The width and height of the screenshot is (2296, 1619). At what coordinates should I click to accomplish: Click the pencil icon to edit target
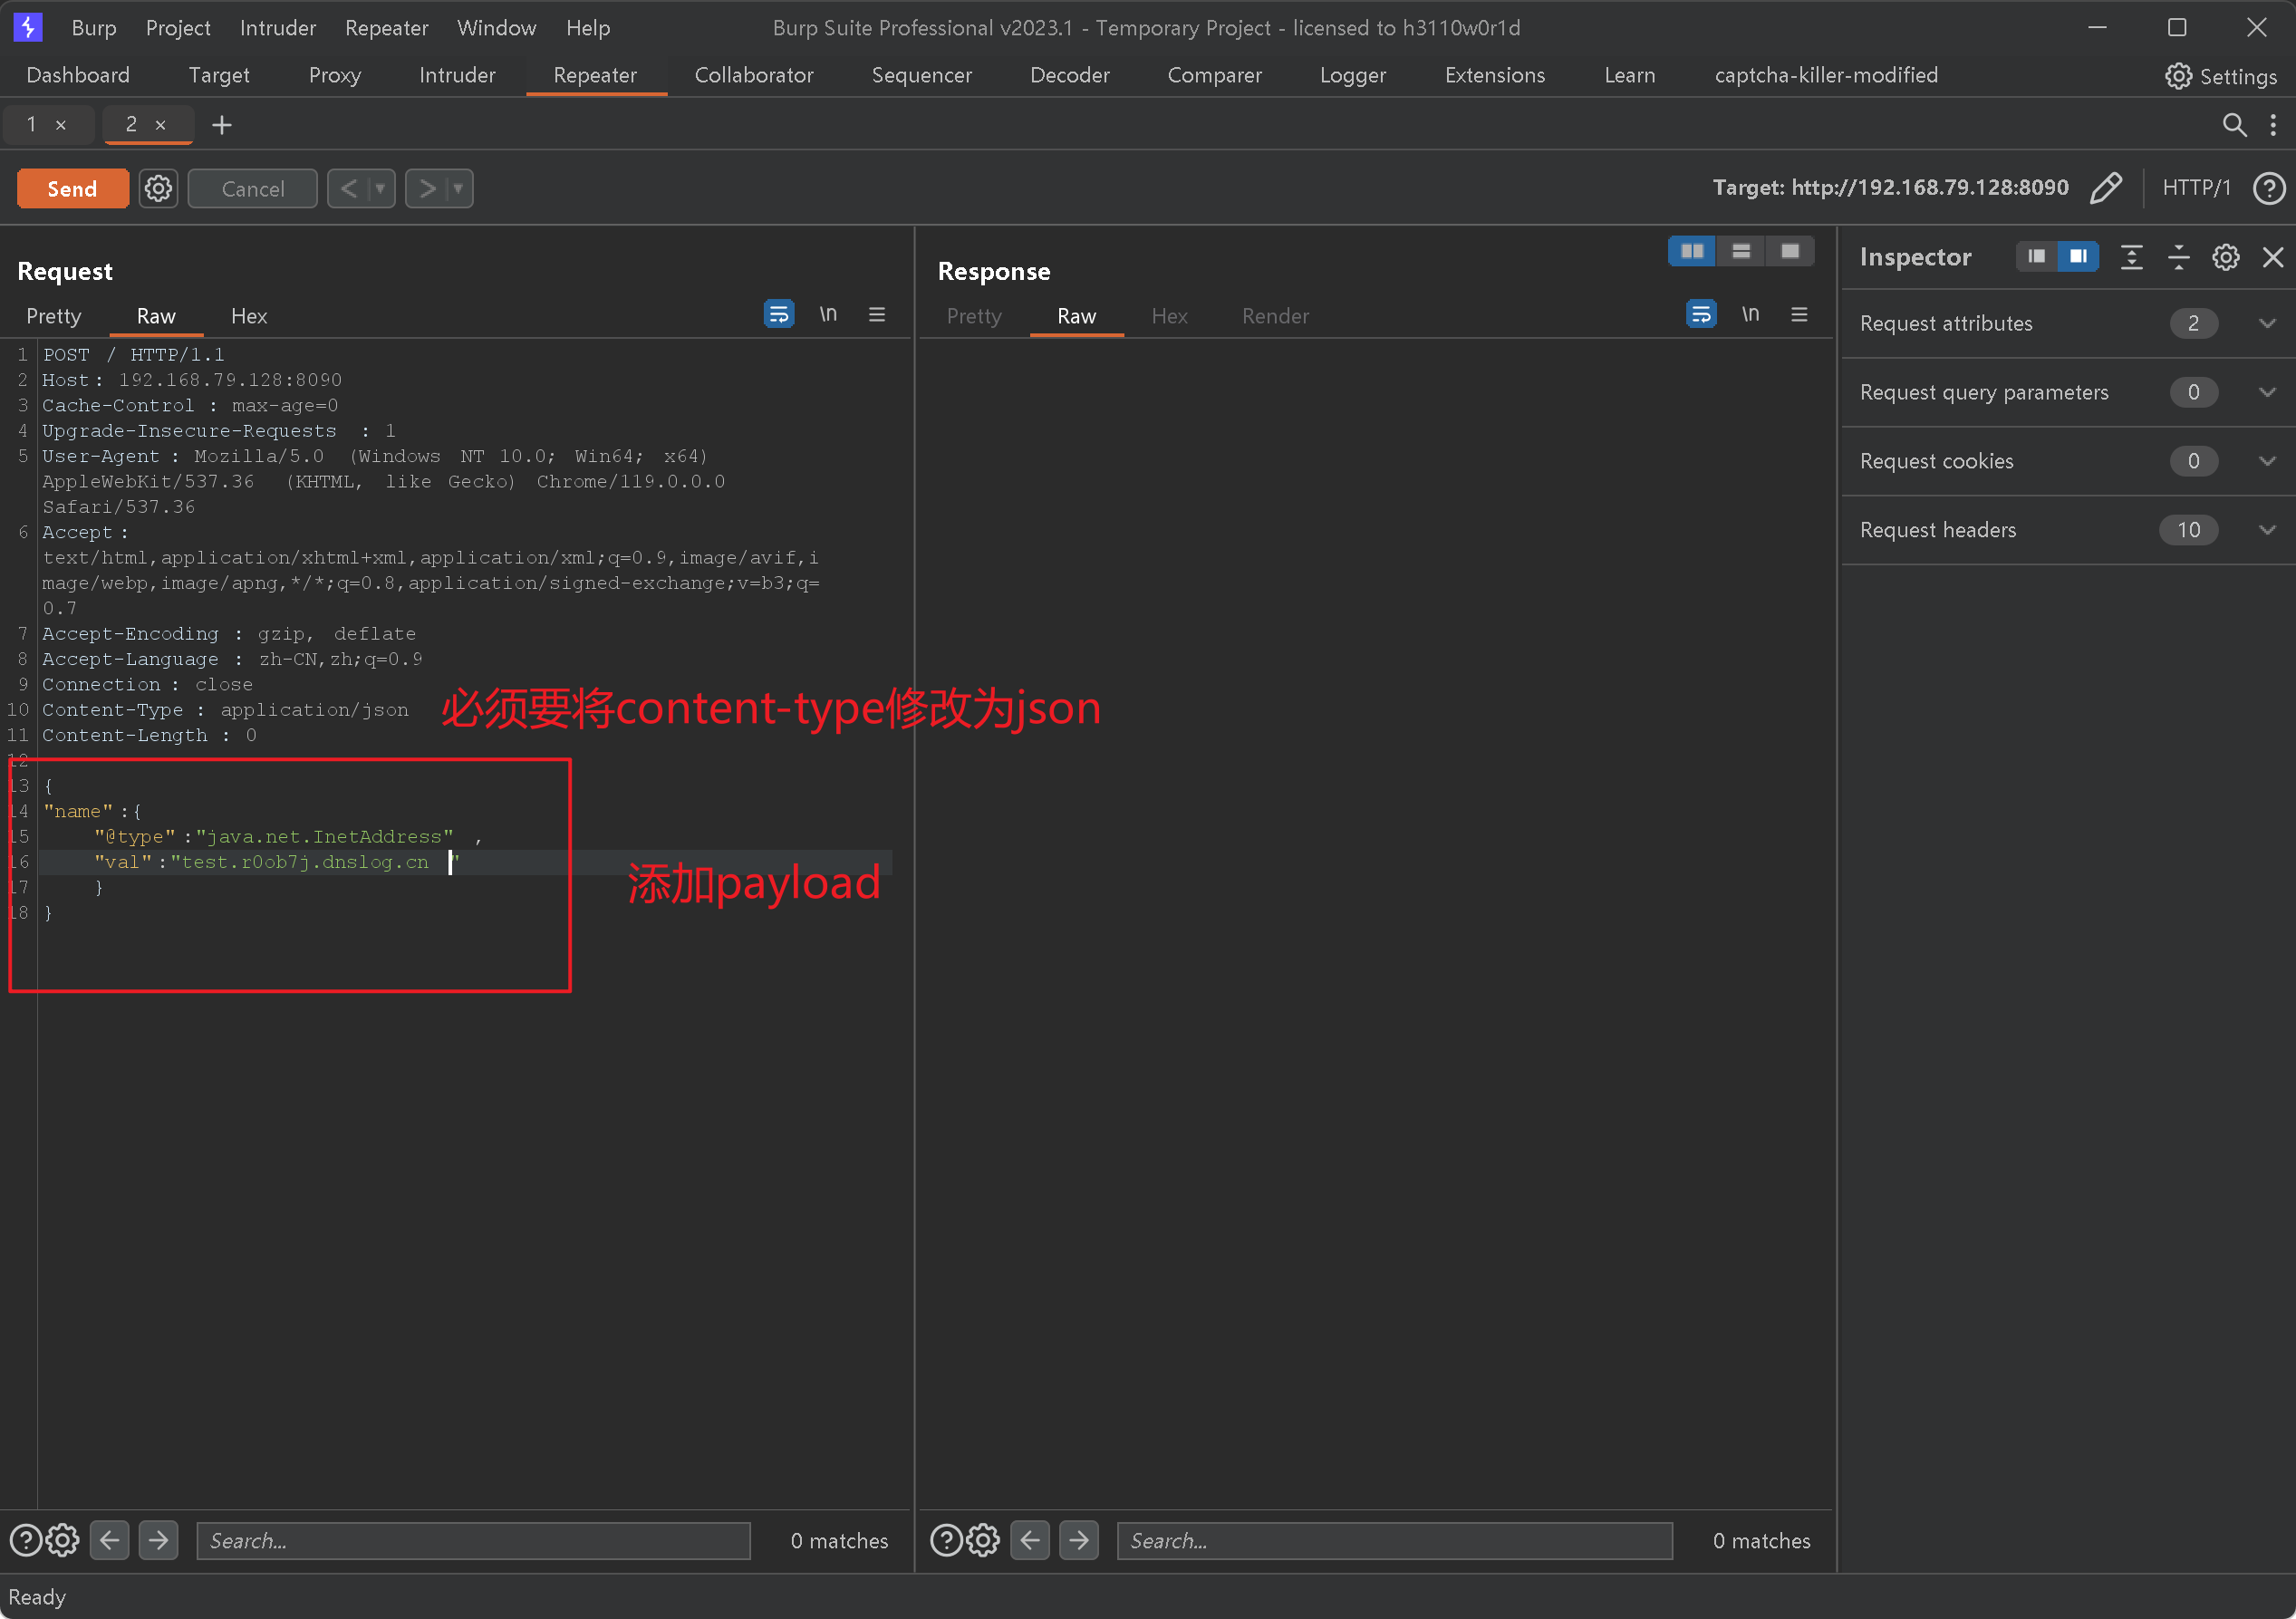coord(2106,188)
